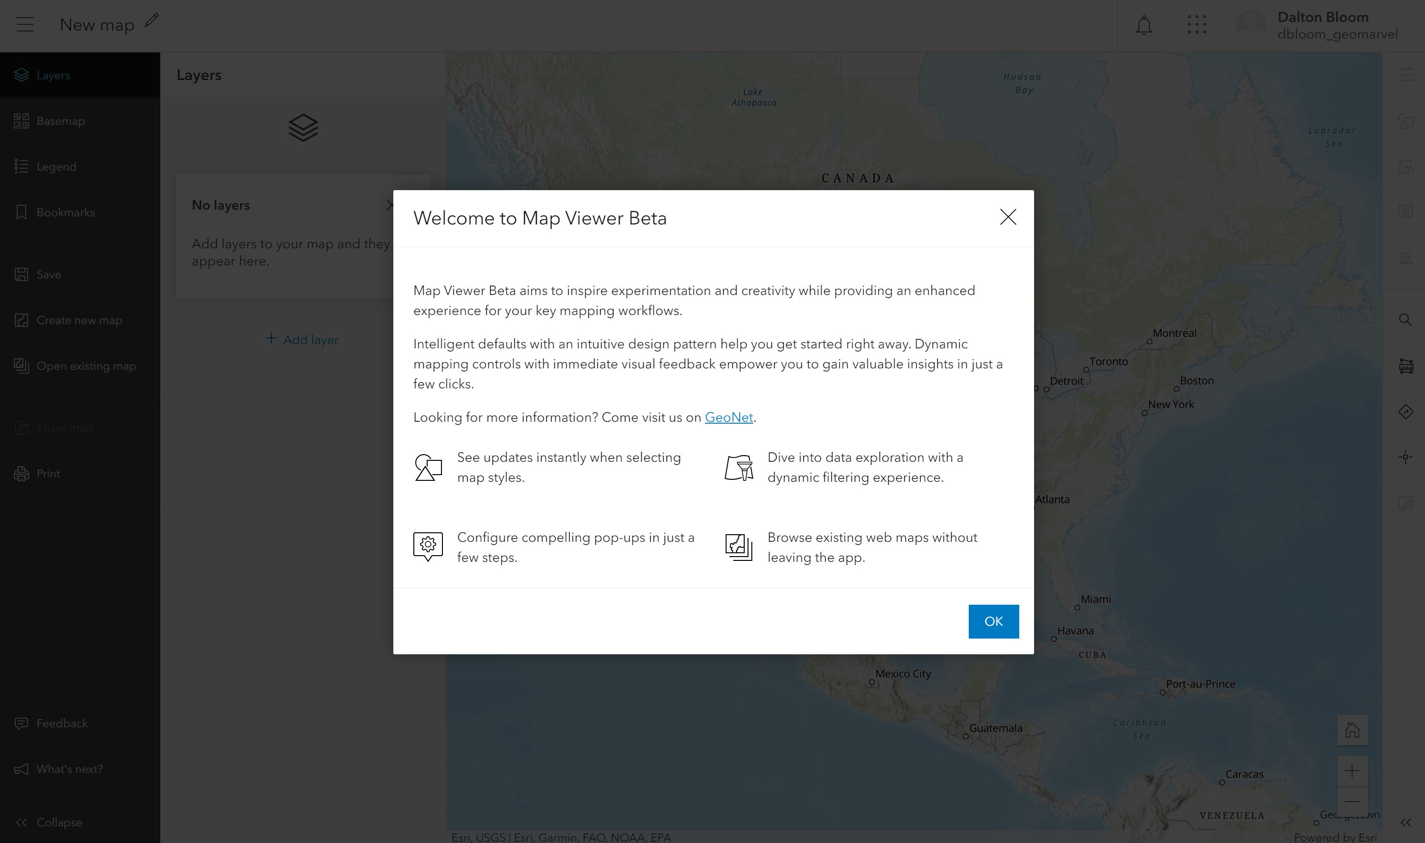Click the Layers panel icon

coord(21,75)
